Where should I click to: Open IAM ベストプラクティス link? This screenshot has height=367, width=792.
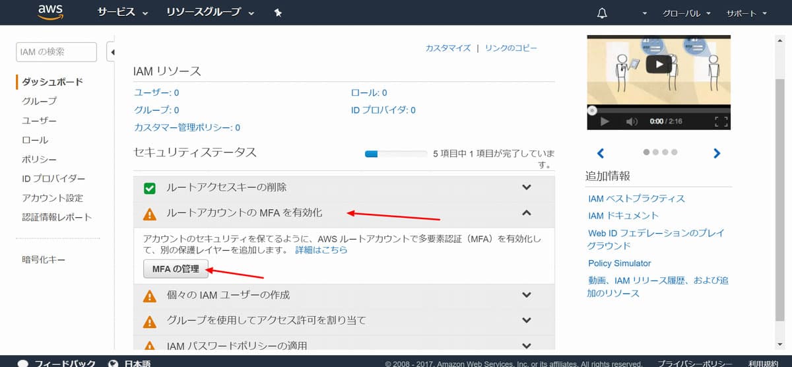point(636,198)
